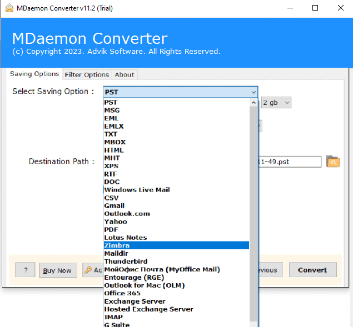Click the Buy Now button

click(58, 270)
